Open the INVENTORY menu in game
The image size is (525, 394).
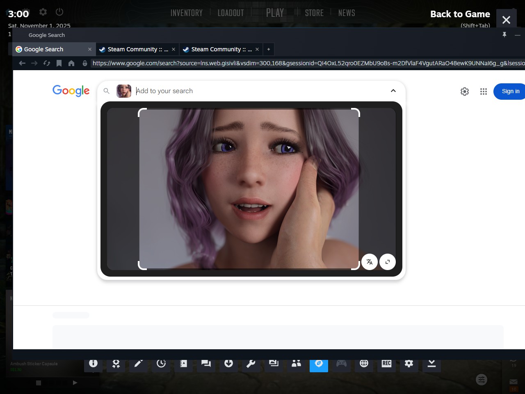coord(187,13)
